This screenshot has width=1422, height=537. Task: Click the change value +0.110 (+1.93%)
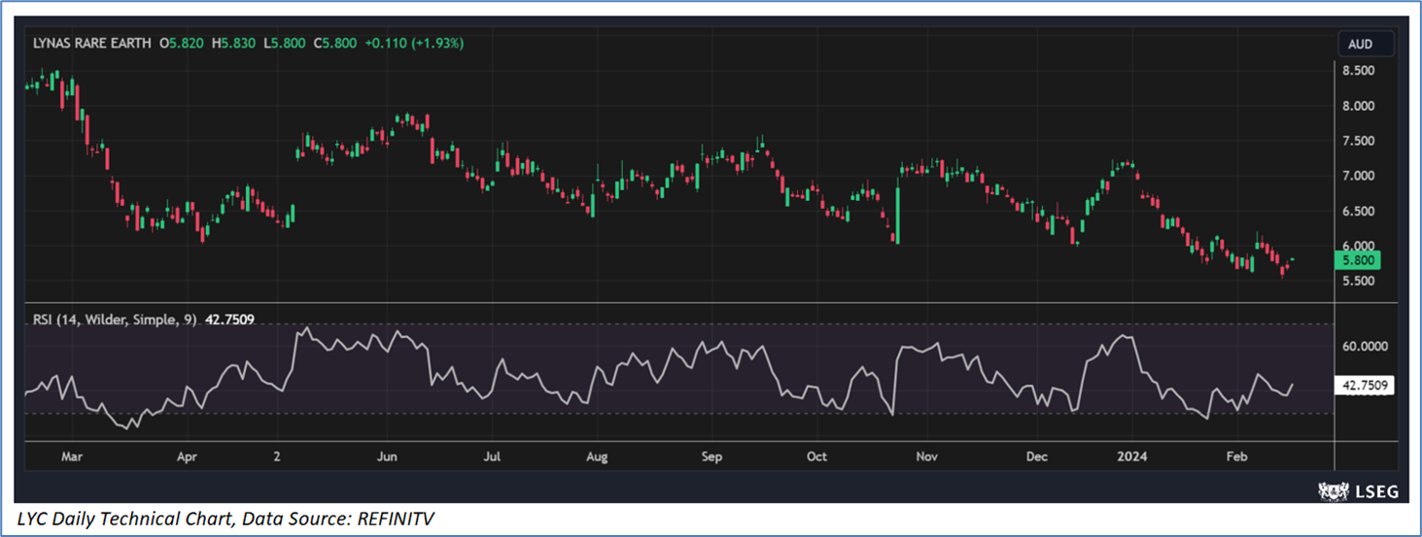[x=415, y=44]
